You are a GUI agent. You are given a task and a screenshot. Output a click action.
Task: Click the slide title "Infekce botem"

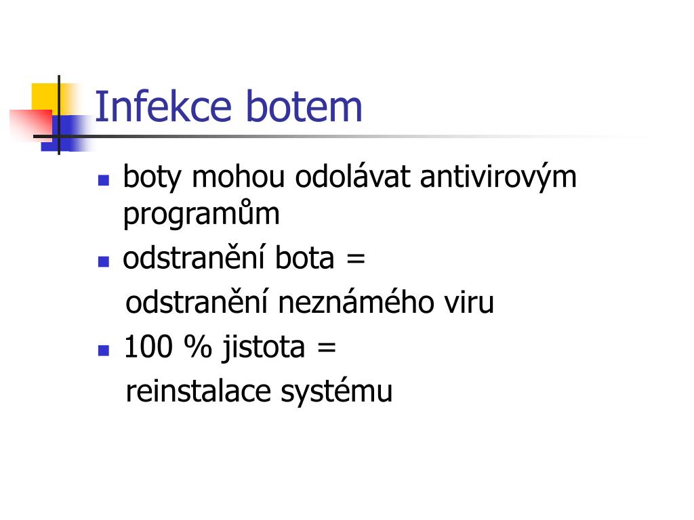tap(228, 106)
